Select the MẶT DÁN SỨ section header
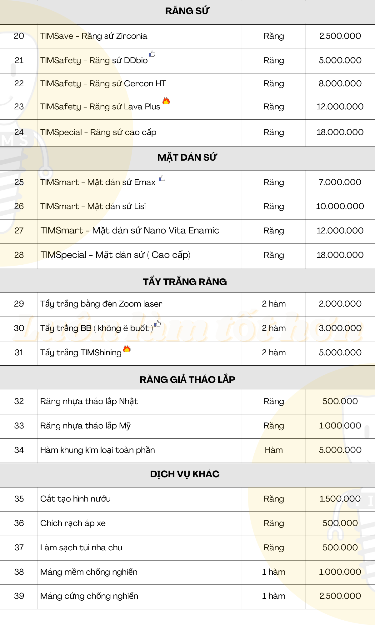The image size is (375, 625). pyautogui.click(x=187, y=157)
